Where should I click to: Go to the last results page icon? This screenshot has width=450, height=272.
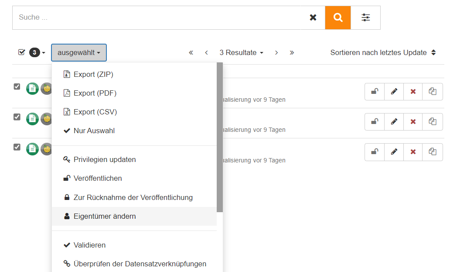pyautogui.click(x=292, y=52)
